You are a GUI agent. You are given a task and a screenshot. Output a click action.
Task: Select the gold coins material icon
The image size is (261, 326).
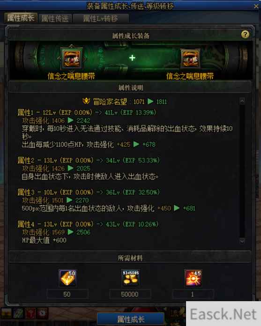tap(130, 278)
